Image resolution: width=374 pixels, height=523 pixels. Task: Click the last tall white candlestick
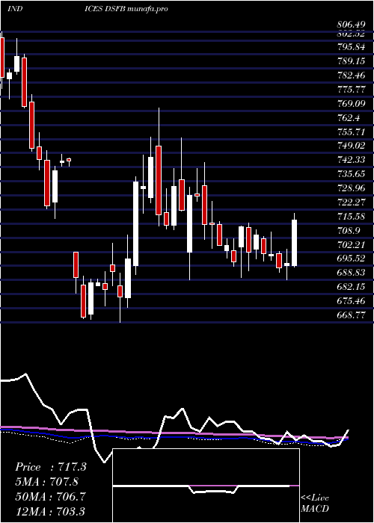(x=295, y=243)
